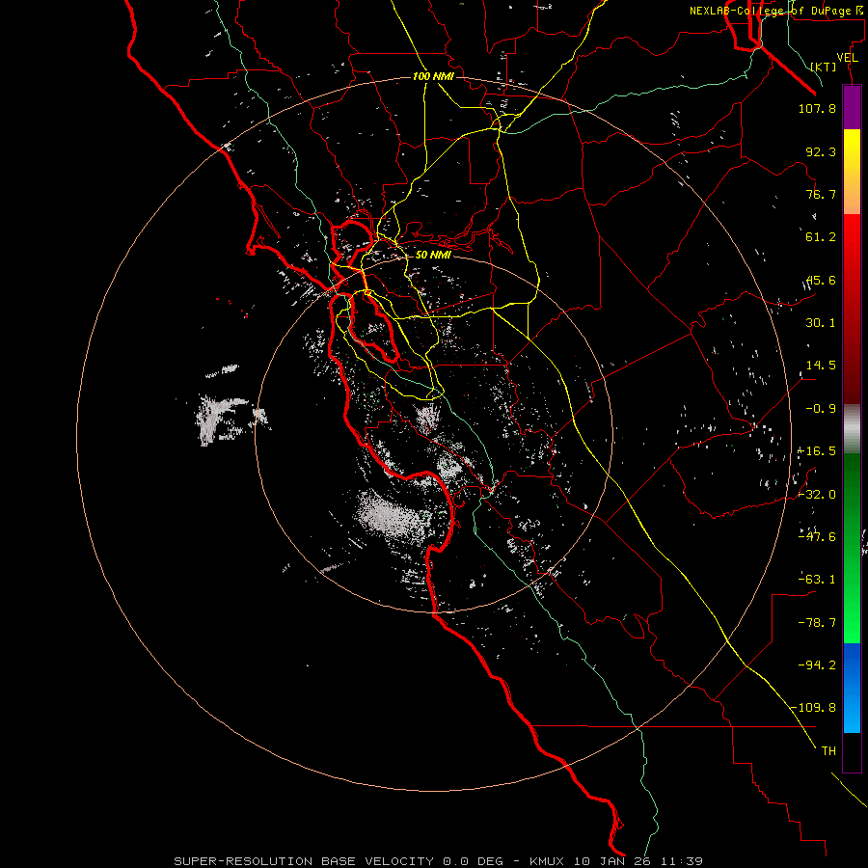Click the 100 NMI range ring label
This screenshot has height=868, width=868.
point(433,76)
